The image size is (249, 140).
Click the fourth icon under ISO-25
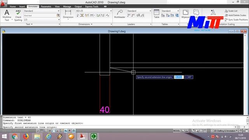point(92,16)
